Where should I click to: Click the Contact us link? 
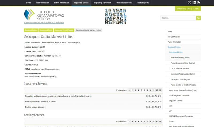click(181, 9)
